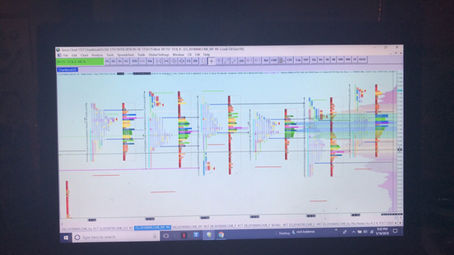
Task: Open the Analysis menu
Action: click(x=97, y=55)
